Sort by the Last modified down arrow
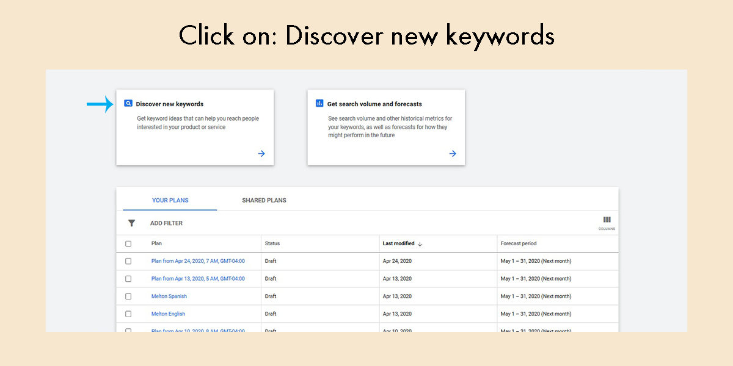Image resolution: width=733 pixels, height=366 pixels. (x=420, y=244)
